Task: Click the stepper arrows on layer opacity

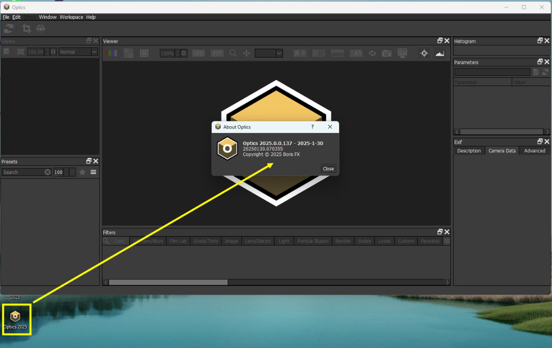Action: click(47, 52)
